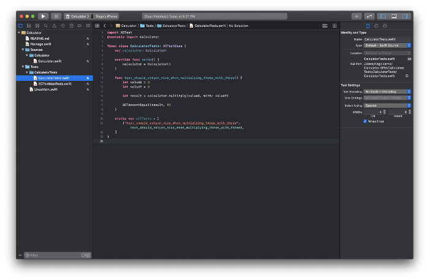Show the History inspector tab
The height and width of the screenshot is (280, 429).
376,26
